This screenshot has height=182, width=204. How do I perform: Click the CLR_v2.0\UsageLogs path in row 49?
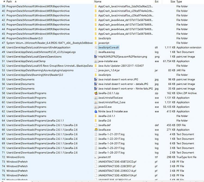click(41, 52)
